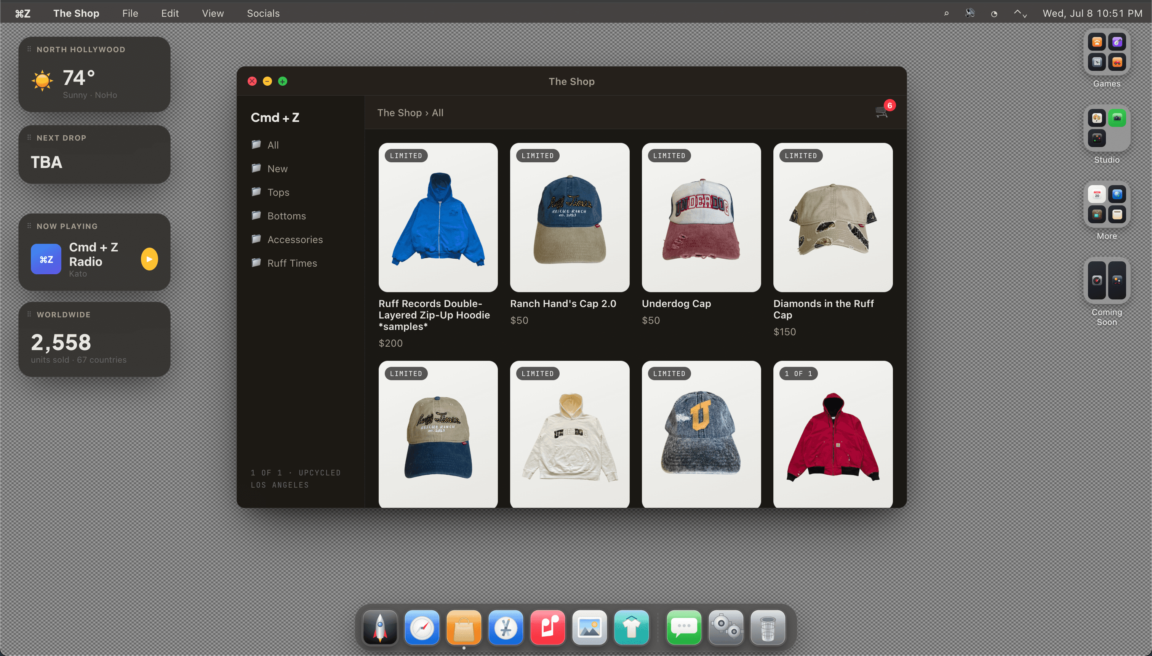This screenshot has width=1152, height=656.
Task: Select the Ruff Times category in sidebar
Action: click(301, 263)
